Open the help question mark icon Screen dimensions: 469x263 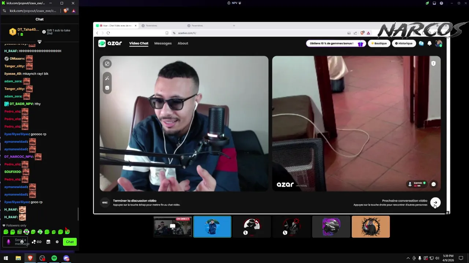[442, 3]
